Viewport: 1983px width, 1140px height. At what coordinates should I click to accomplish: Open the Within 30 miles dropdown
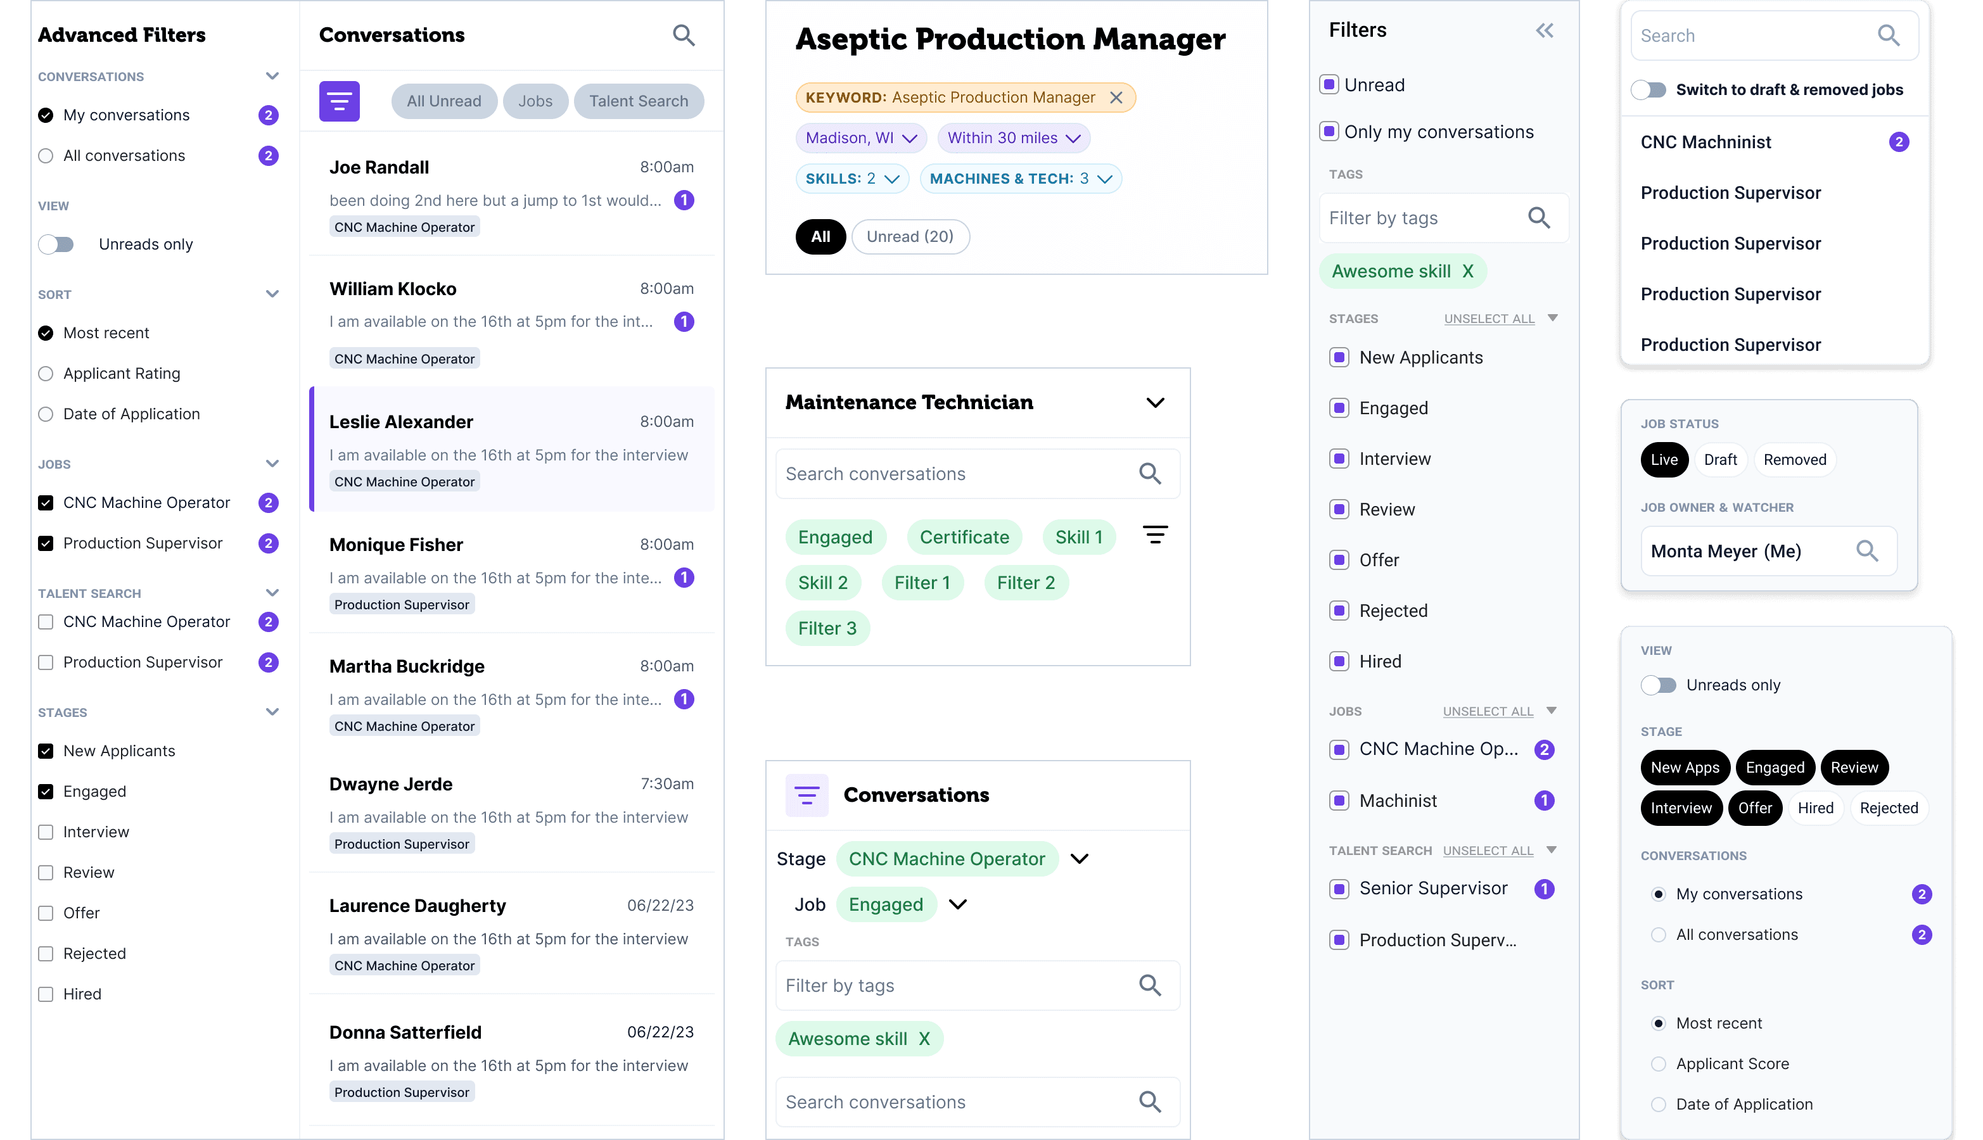pos(1014,139)
